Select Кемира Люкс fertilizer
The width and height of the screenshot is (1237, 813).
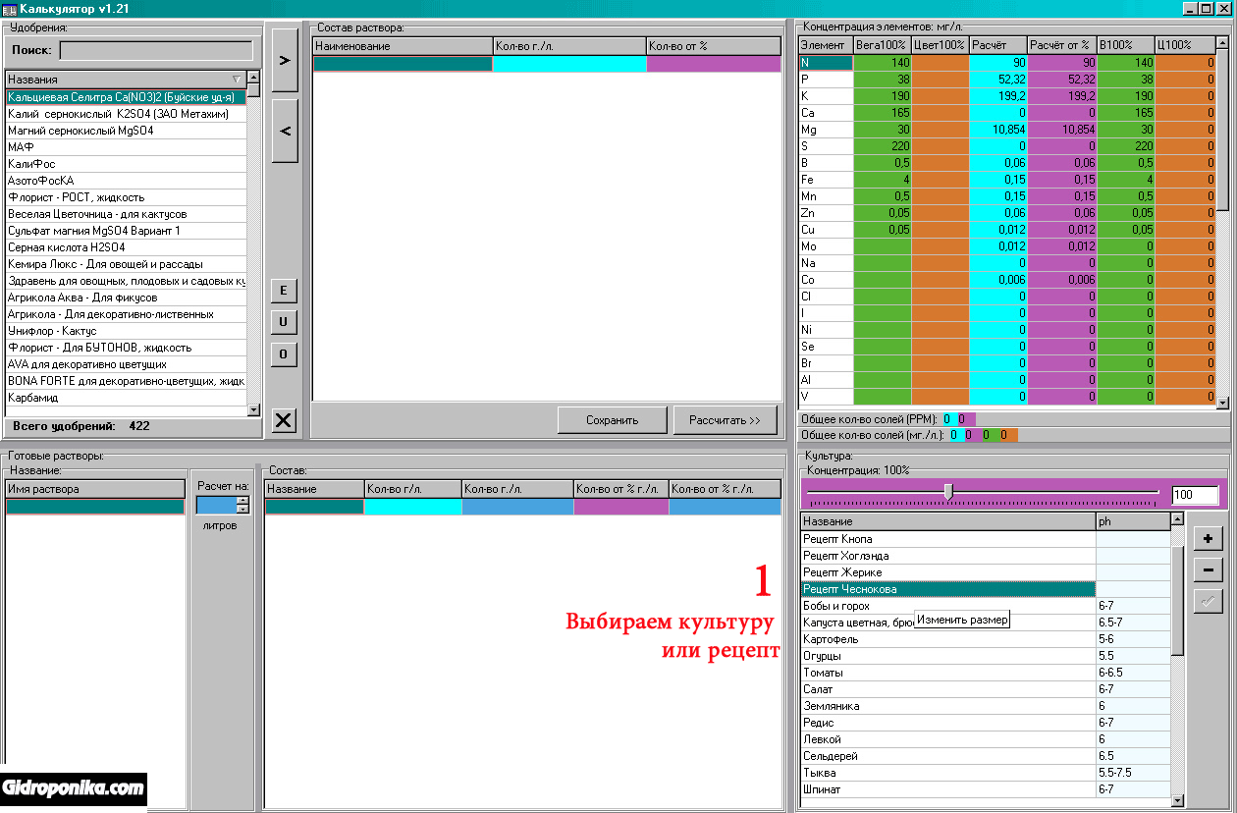point(125,264)
